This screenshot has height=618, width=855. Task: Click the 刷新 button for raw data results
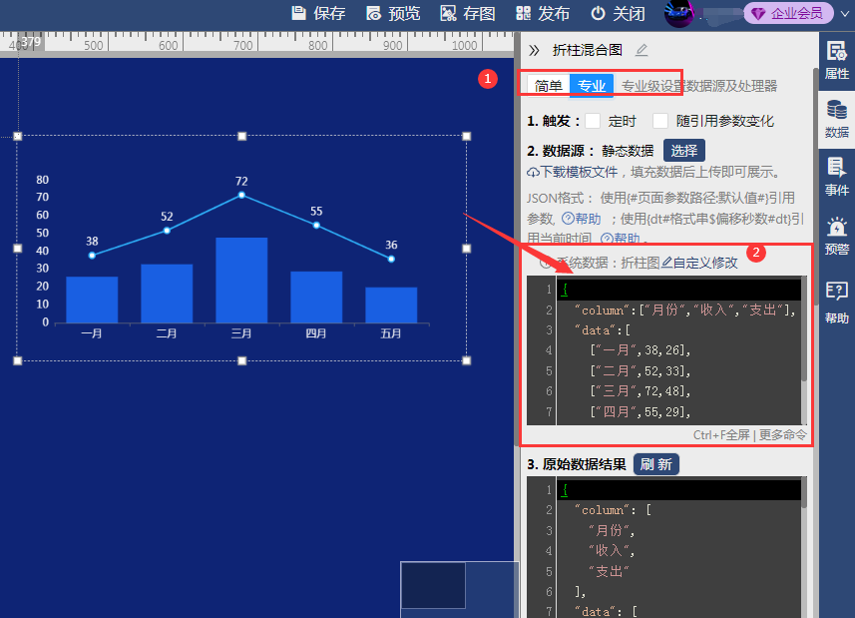coord(655,464)
